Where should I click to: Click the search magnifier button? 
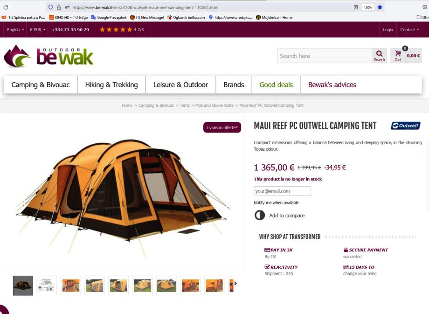(379, 56)
